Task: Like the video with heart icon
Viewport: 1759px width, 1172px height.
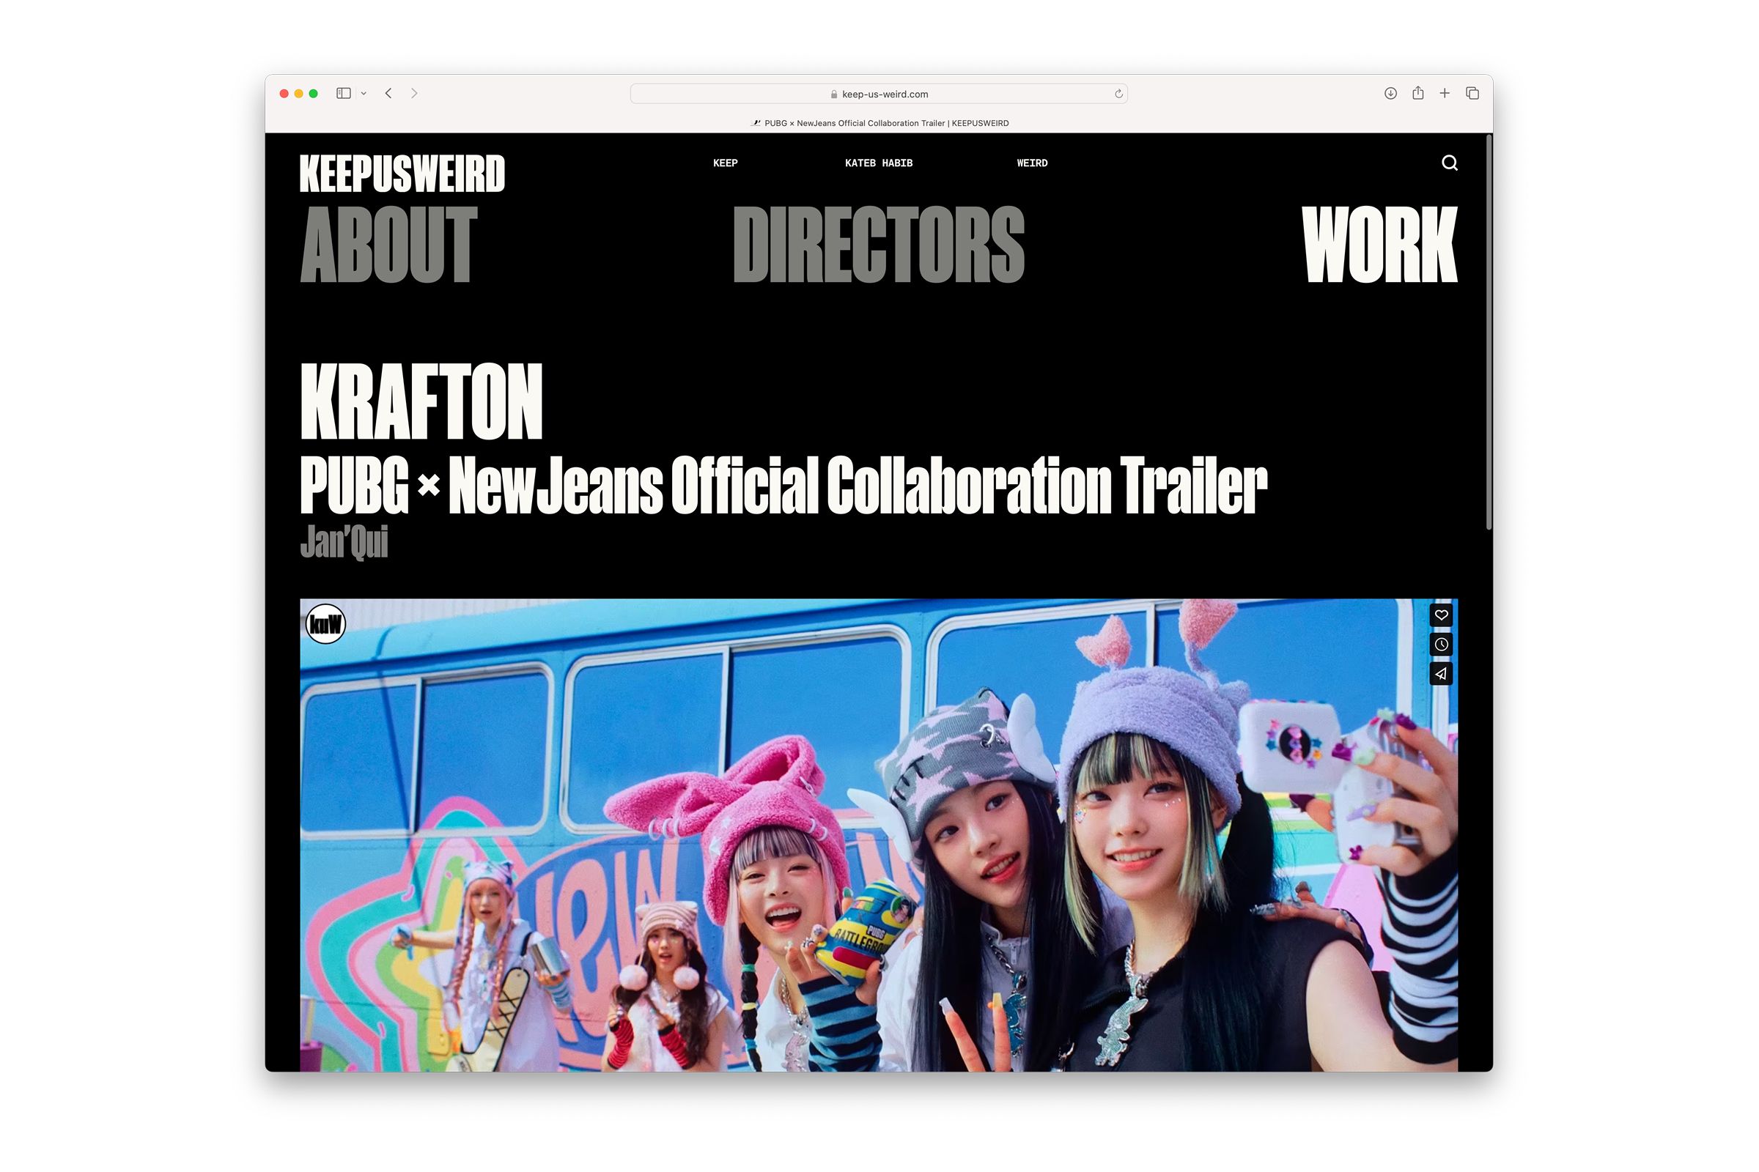Action: coord(1440,615)
